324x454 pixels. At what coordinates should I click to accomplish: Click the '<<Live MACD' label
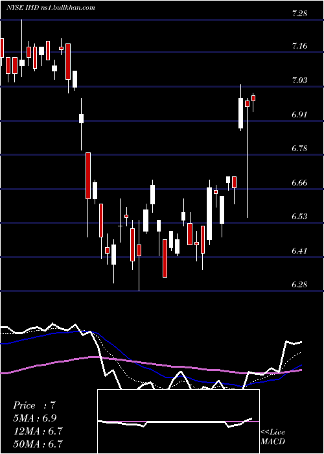pyautogui.click(x=273, y=436)
